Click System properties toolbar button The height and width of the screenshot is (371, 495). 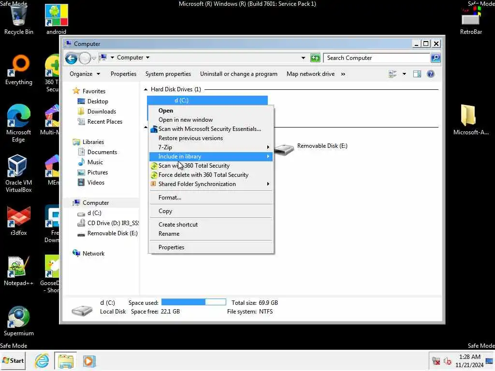(x=168, y=74)
